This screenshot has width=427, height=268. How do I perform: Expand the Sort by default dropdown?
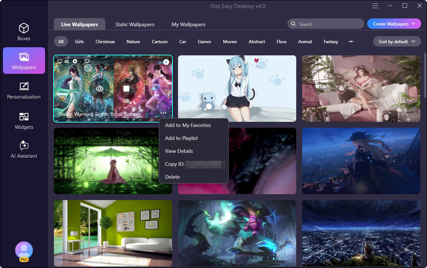pos(397,42)
